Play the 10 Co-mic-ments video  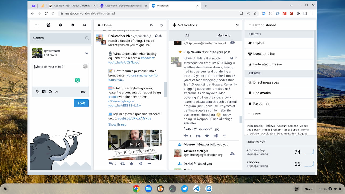(x=131, y=144)
